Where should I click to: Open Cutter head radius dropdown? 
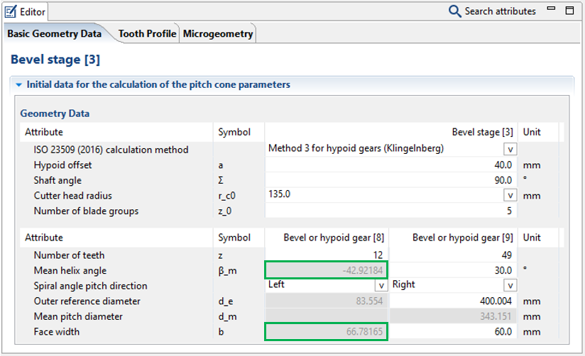point(510,195)
